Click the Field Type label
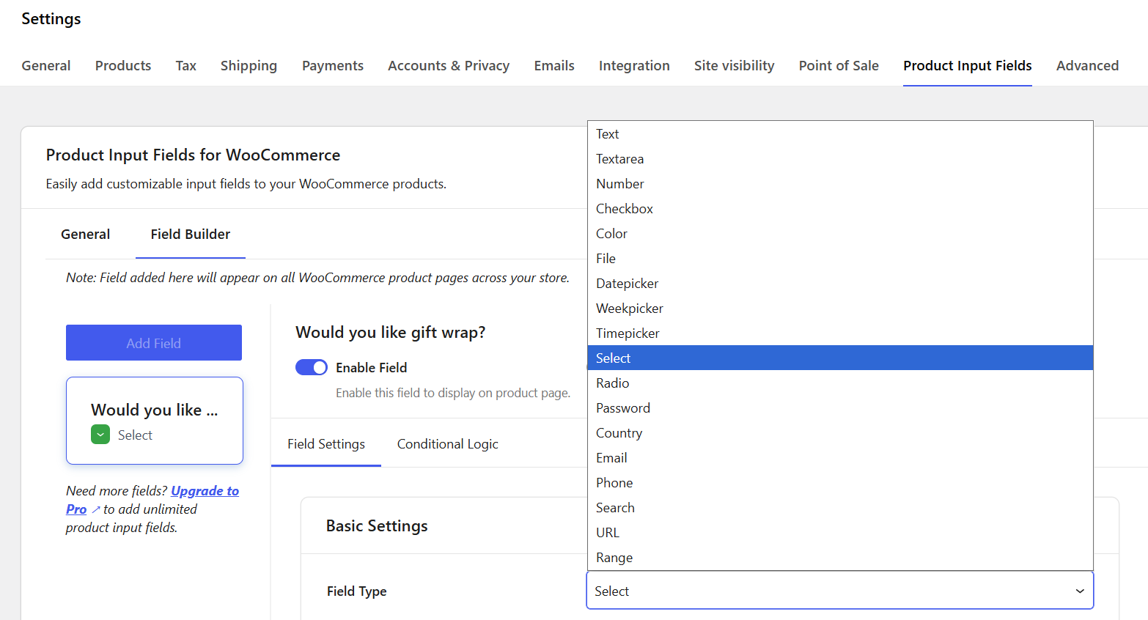The image size is (1148, 620). click(357, 591)
